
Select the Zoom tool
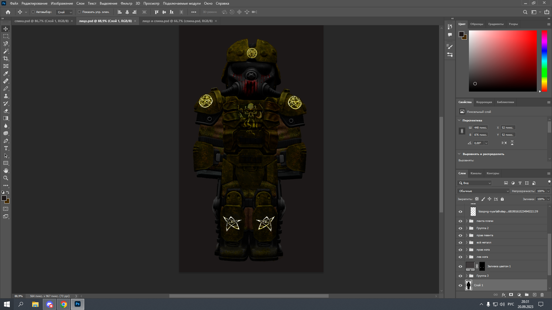[6, 178]
